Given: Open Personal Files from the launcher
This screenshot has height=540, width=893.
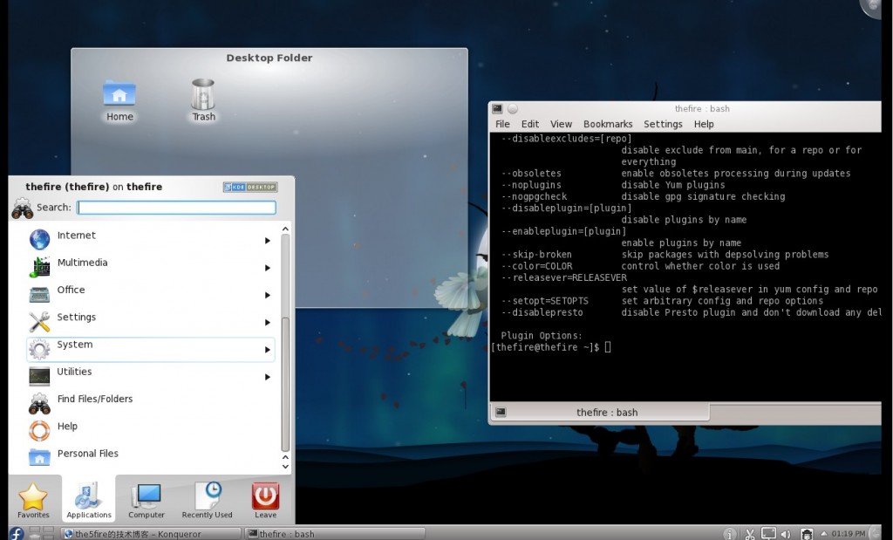Looking at the screenshot, I should 87,454.
